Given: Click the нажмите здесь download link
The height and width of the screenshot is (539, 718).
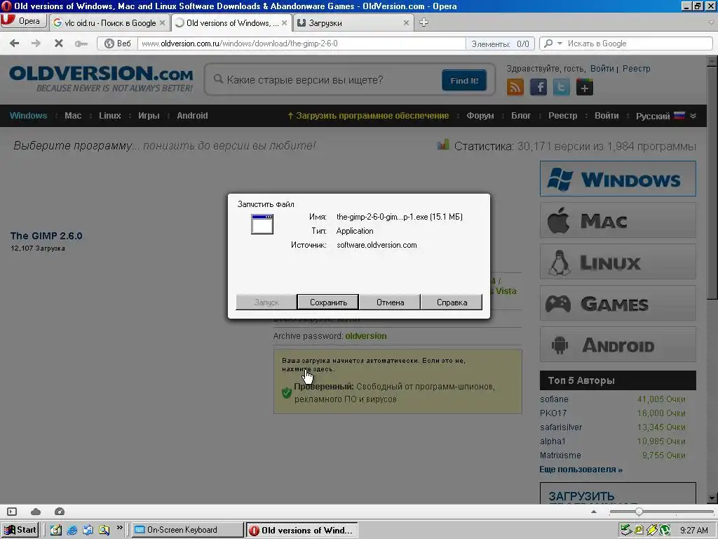Looking at the screenshot, I should [x=309, y=369].
